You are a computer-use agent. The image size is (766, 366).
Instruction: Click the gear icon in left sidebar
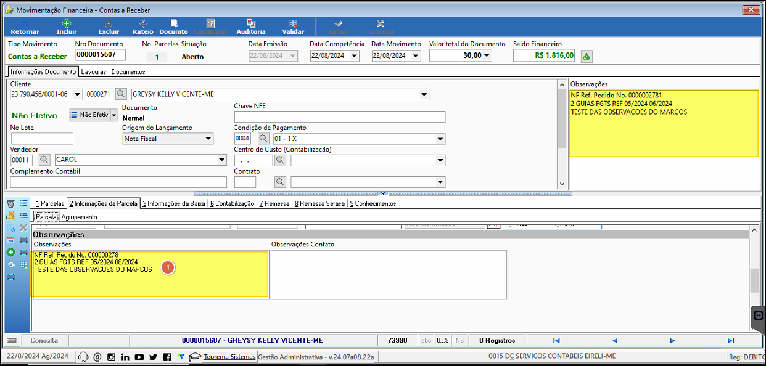pyautogui.click(x=10, y=264)
